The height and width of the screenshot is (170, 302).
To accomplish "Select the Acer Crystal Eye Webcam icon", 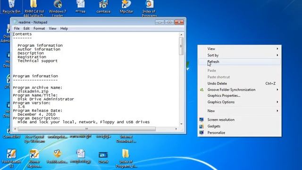I will [x=34, y=139].
